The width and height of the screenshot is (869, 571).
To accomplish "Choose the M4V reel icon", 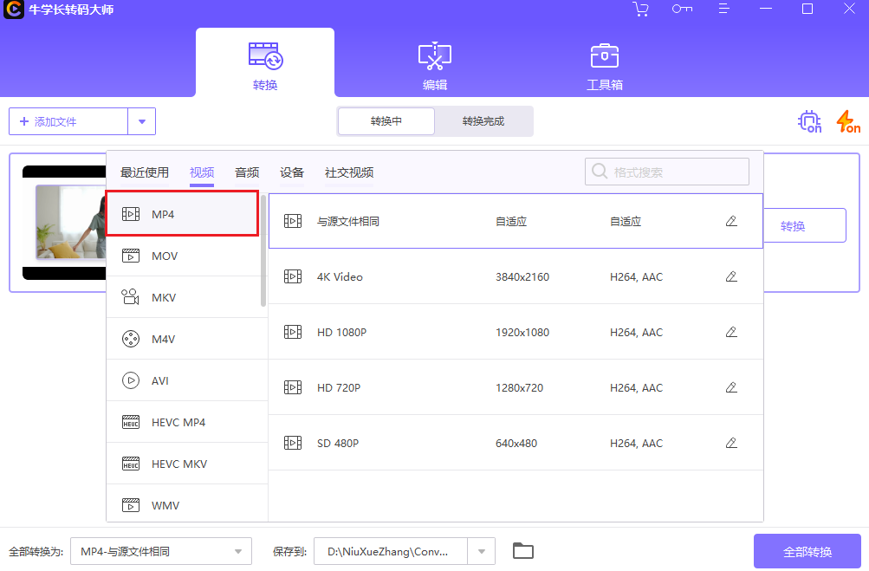I will pos(131,339).
